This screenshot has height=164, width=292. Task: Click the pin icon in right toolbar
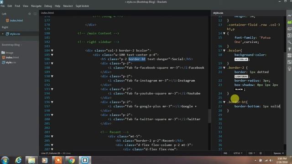point(289,49)
